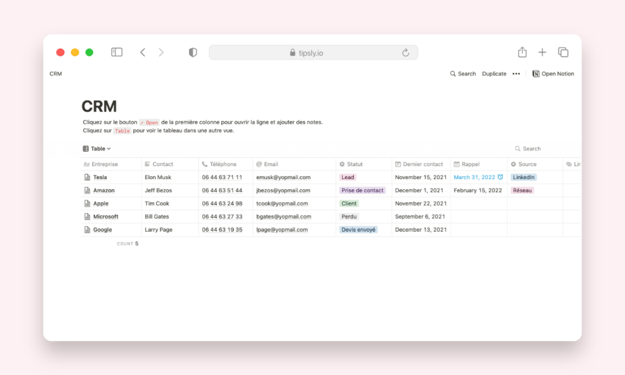This screenshot has height=375, width=625.
Task: Expand the Table view dropdown
Action: (x=97, y=149)
